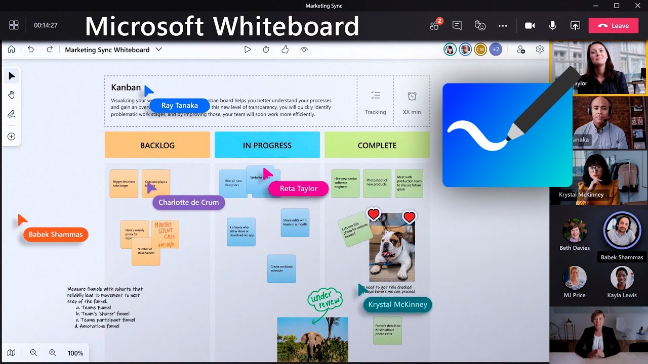Redo the last whiteboard action
Screen dimensions: 648x364
point(50,50)
